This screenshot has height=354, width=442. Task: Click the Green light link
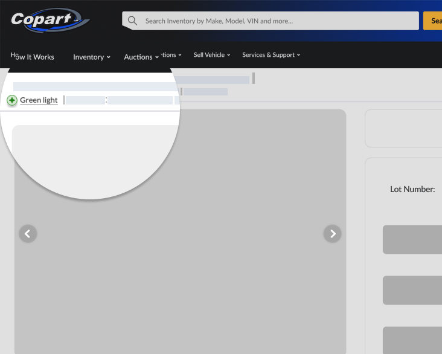click(39, 100)
